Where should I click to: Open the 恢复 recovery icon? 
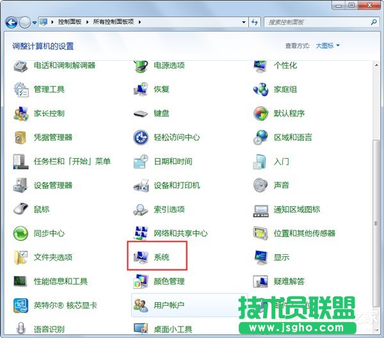click(x=141, y=89)
